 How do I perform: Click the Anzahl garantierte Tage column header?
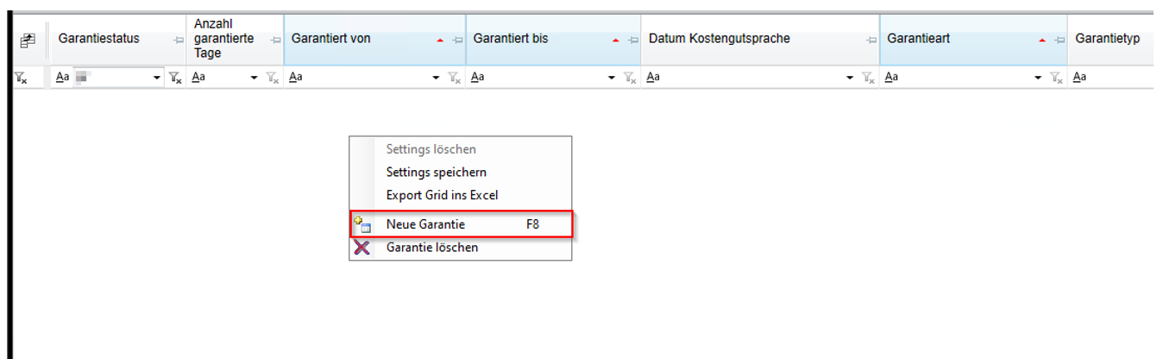pyautogui.click(x=226, y=39)
